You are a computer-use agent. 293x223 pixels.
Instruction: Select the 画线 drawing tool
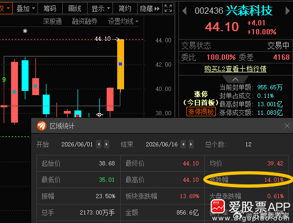[75, 8]
